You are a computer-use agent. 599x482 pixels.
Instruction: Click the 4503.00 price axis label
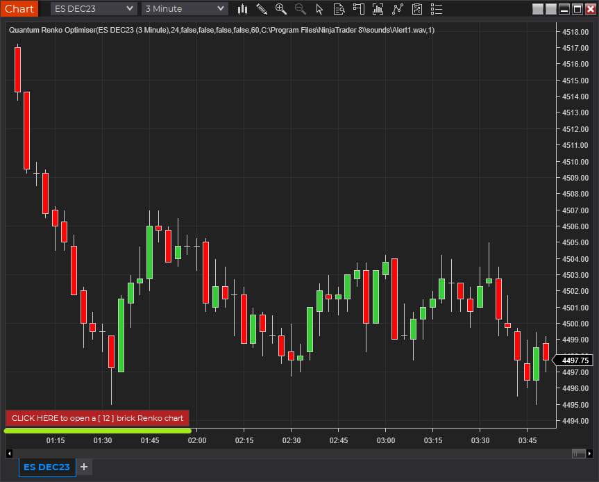point(575,275)
